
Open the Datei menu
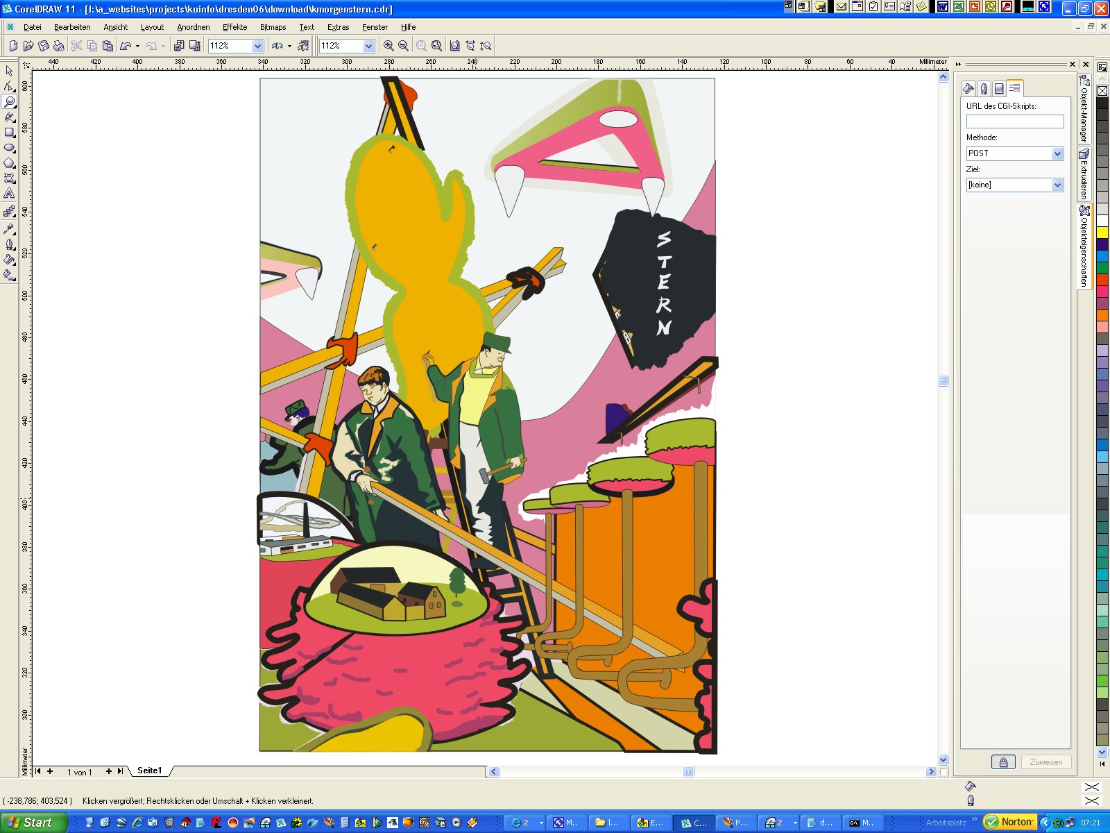tap(33, 27)
